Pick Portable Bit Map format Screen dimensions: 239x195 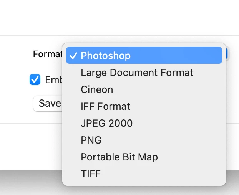click(119, 157)
